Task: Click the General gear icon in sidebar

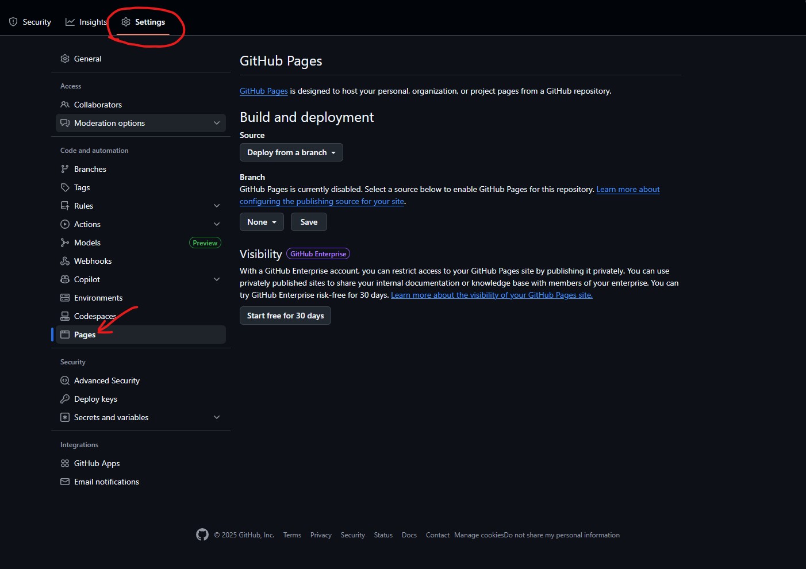Action: click(x=65, y=59)
